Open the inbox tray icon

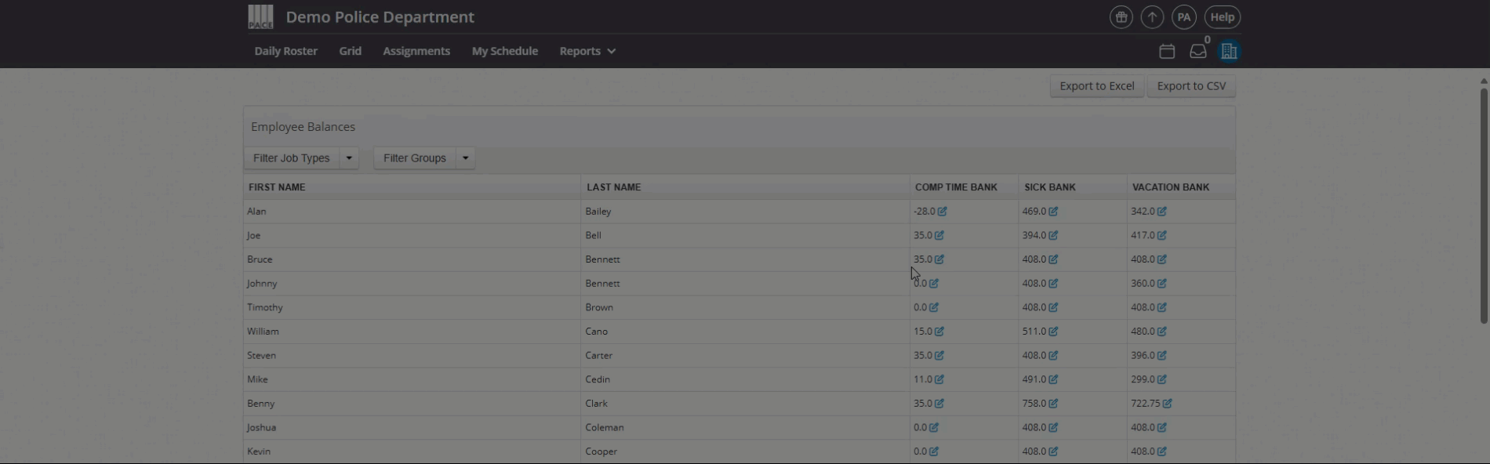(1197, 51)
